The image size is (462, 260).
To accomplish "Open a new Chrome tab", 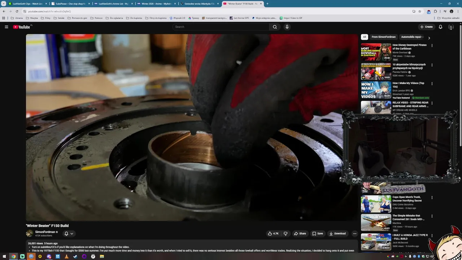I will (x=267, y=4).
